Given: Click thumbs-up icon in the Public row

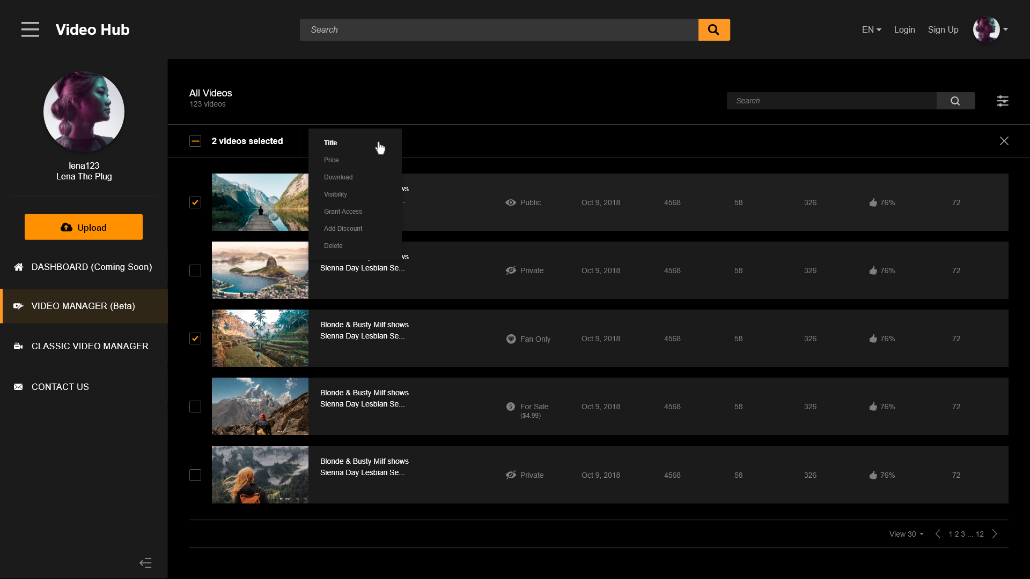Looking at the screenshot, I should [873, 202].
